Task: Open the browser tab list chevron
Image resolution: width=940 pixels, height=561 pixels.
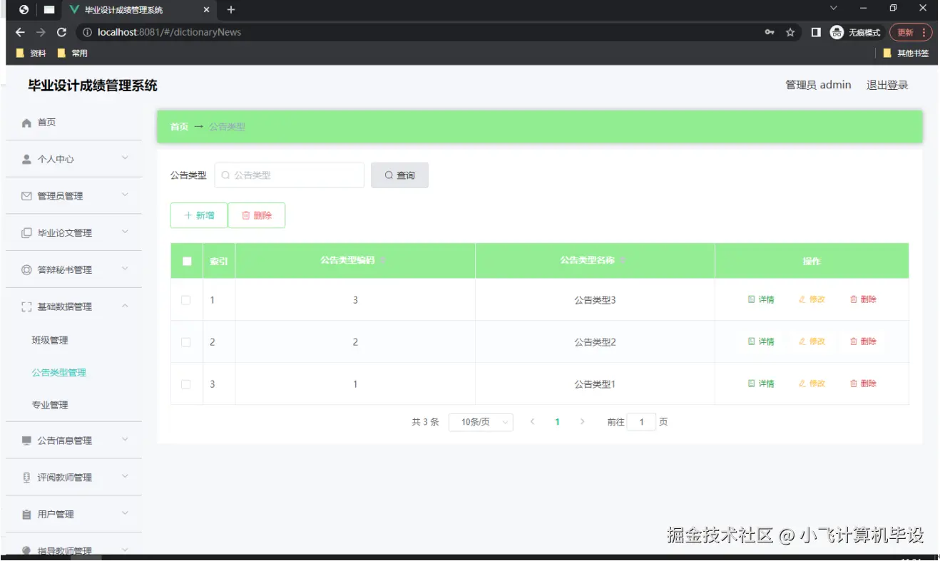Action: (x=833, y=9)
